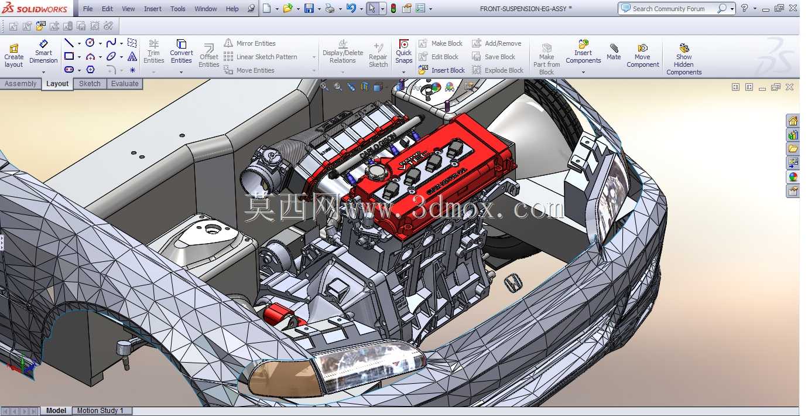808x416 pixels.
Task: Select the sketch Text tool
Action: (x=132, y=57)
